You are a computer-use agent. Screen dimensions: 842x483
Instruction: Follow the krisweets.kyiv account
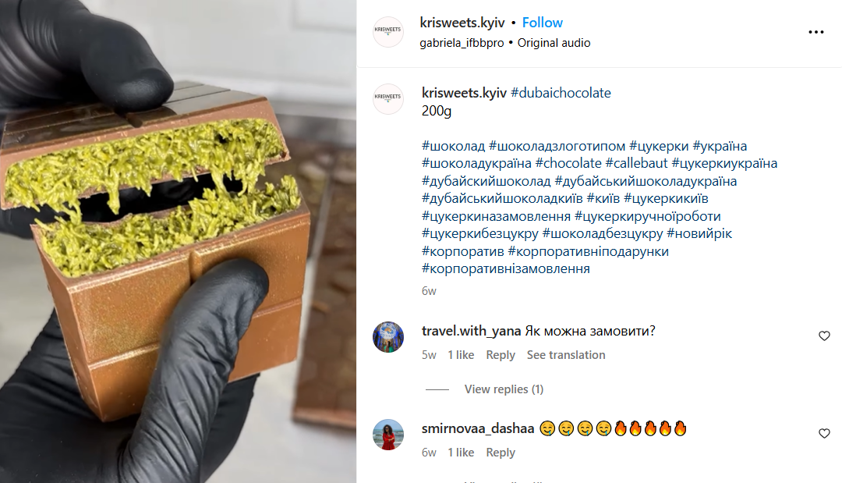543,23
